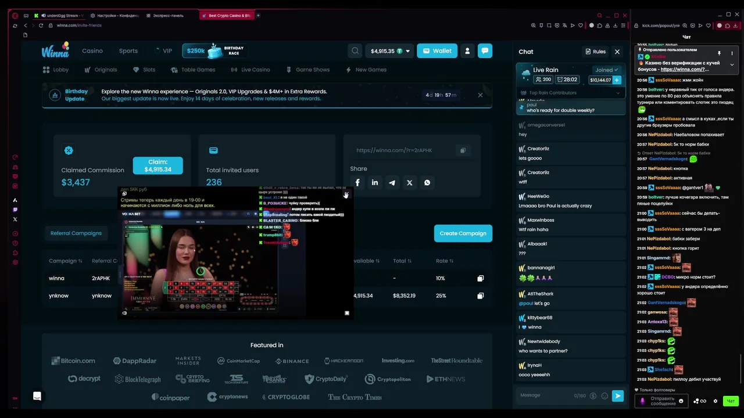The image size is (744, 418).
Task: Switch to the underd0gg Stream browser tab
Action: 60,16
